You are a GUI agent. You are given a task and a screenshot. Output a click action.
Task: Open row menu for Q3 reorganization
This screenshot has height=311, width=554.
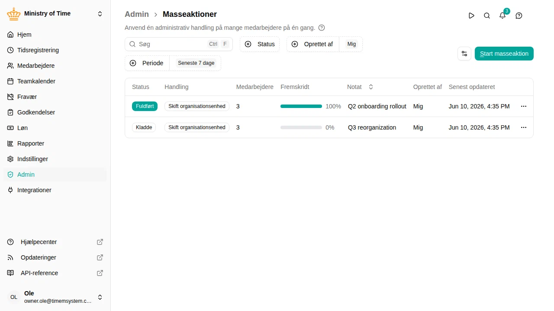click(x=524, y=127)
